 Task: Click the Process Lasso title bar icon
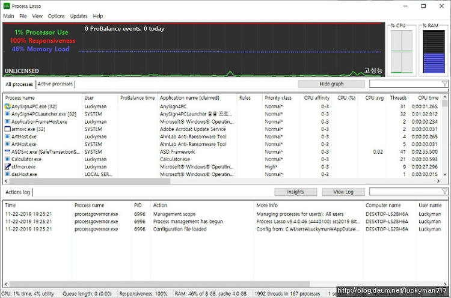coord(7,6)
